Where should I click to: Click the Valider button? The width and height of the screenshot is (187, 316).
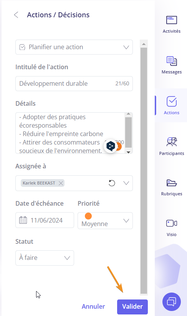tap(132, 307)
